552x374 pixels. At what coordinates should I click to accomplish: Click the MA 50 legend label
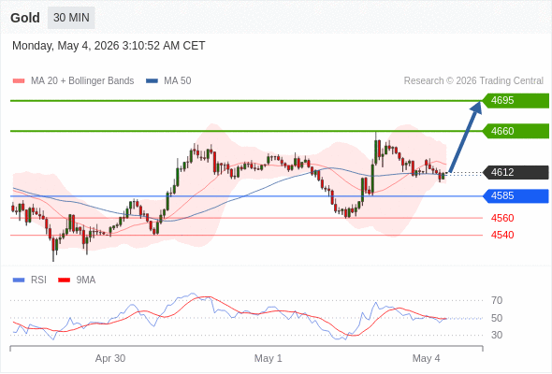[178, 81]
